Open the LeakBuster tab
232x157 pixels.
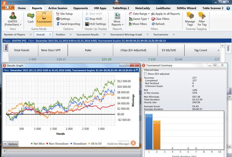163,8
